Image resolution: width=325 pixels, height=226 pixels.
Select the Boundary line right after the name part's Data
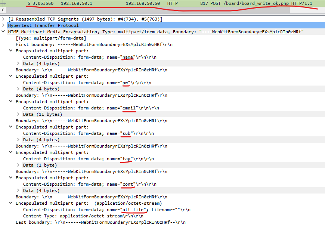point(92,70)
